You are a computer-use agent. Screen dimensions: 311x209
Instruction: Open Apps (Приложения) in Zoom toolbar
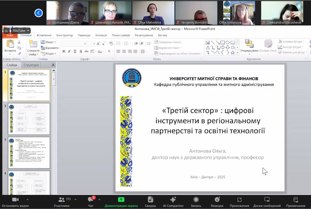239,202
